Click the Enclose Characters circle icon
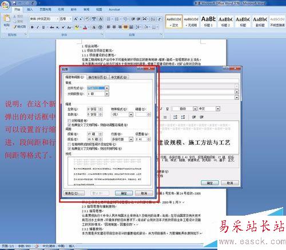The height and width of the screenshot is (250, 286). point(100,27)
